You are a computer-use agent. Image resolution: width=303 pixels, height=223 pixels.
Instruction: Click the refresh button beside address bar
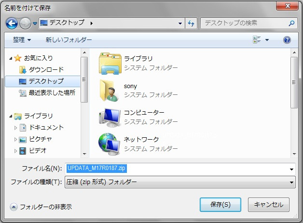coord(191,23)
